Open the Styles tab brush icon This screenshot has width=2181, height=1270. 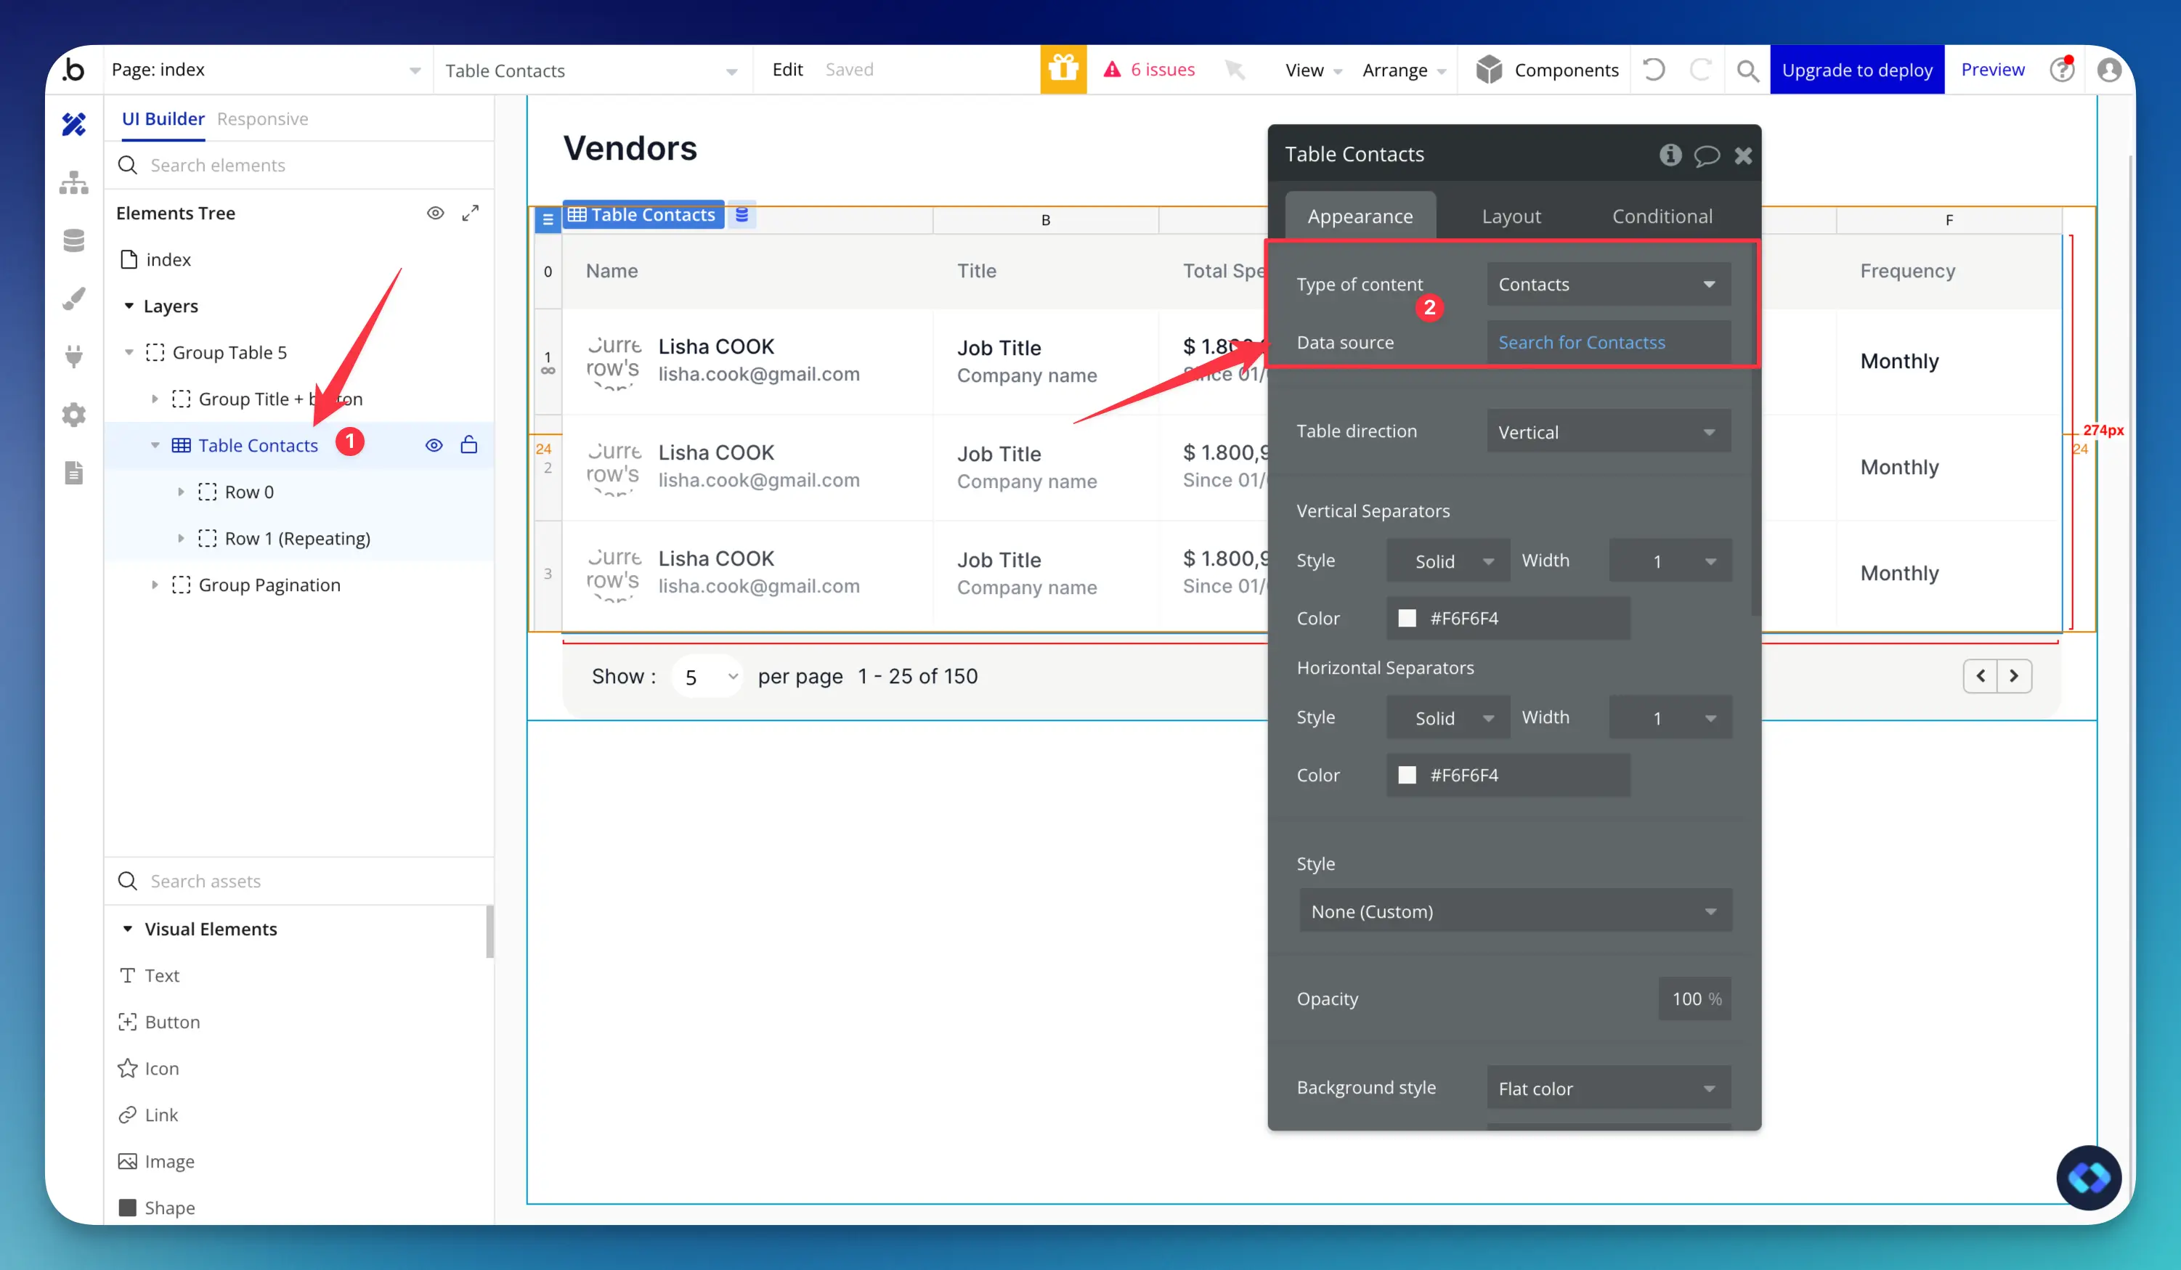tap(74, 298)
